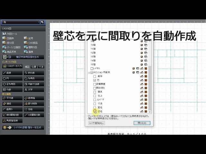Select the 手動寸法線 manual dimension tool
The height and width of the screenshot is (154, 206).
tap(34, 84)
